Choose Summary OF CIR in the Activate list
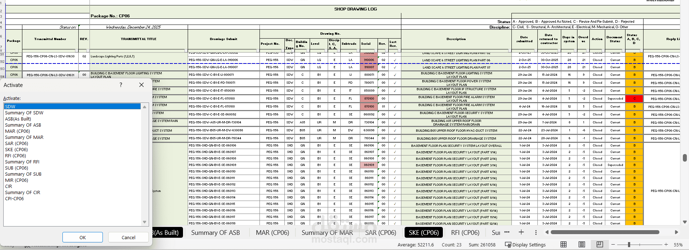Screen dimensions: 689x250 point(23,192)
